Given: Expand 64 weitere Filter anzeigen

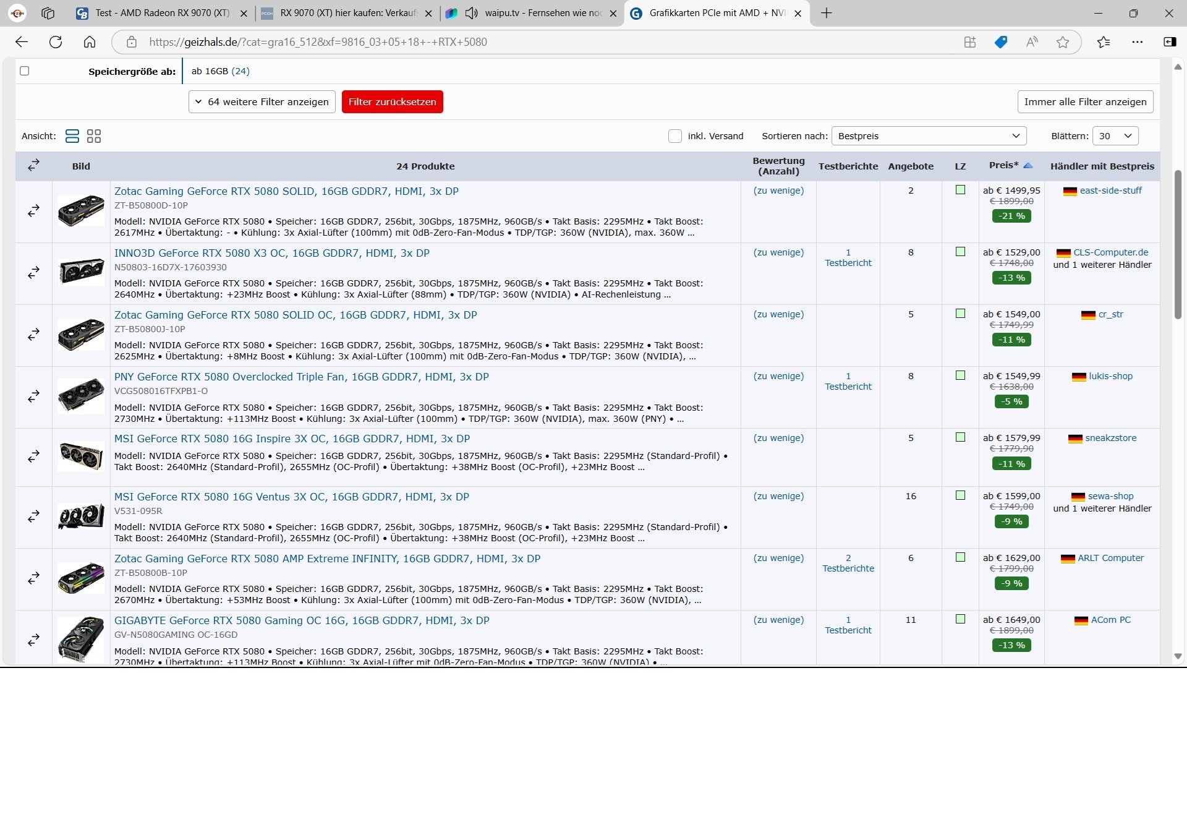Looking at the screenshot, I should [262, 102].
